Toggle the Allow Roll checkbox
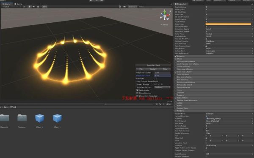 coord(207,138)
